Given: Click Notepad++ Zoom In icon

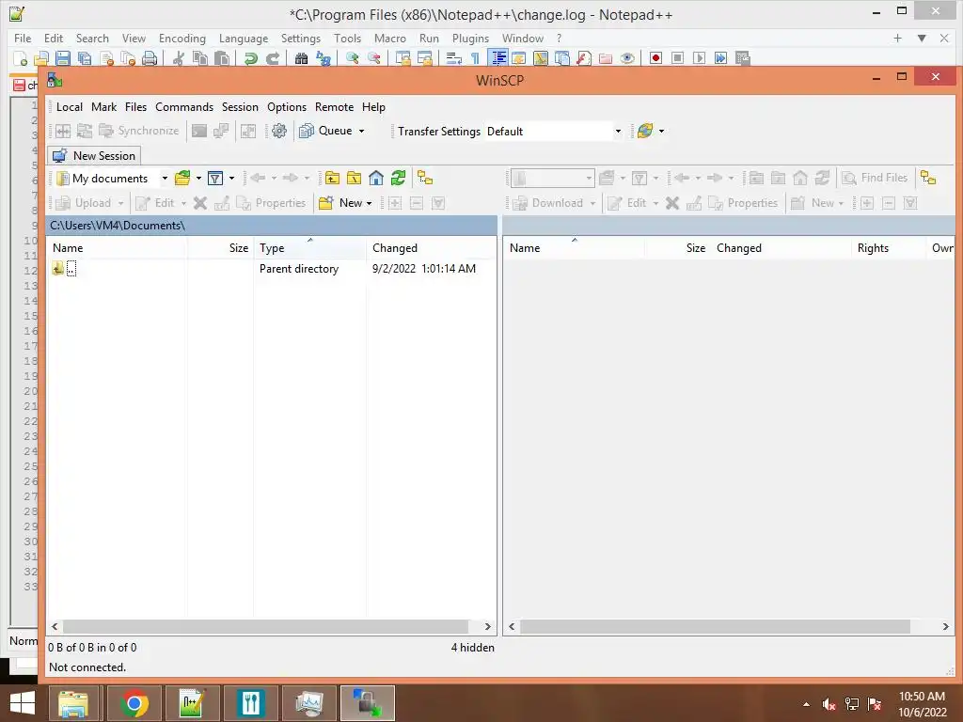Looking at the screenshot, I should 352,58.
